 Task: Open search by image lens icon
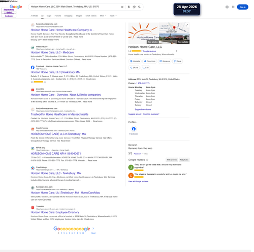(x=134, y=7)
